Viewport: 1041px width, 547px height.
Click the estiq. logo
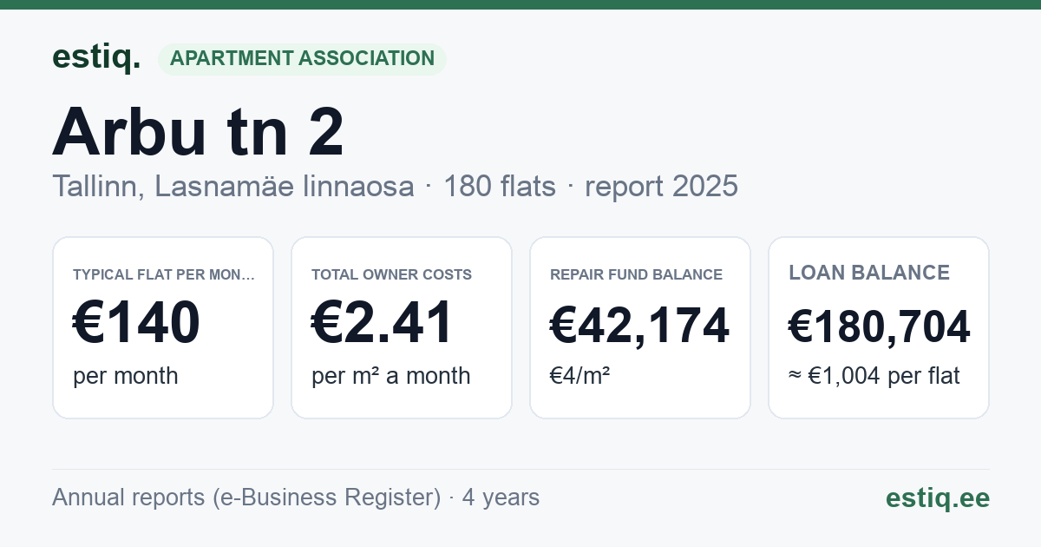[96, 57]
